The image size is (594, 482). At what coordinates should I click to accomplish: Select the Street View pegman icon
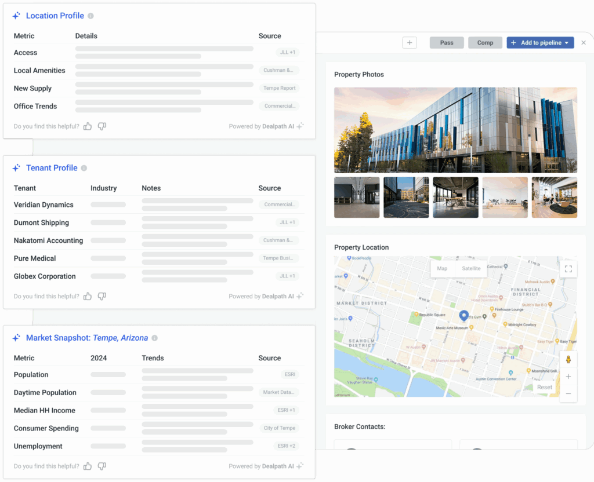pyautogui.click(x=568, y=359)
